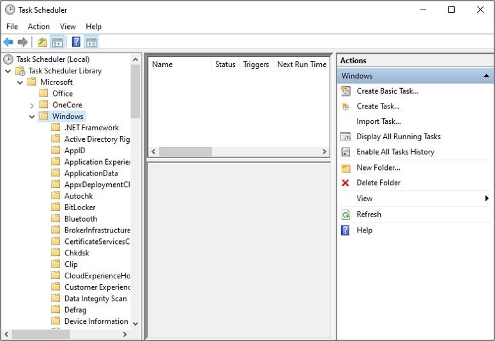Click Import Task... action
Viewport: 495px width, 341px height.
[379, 121]
